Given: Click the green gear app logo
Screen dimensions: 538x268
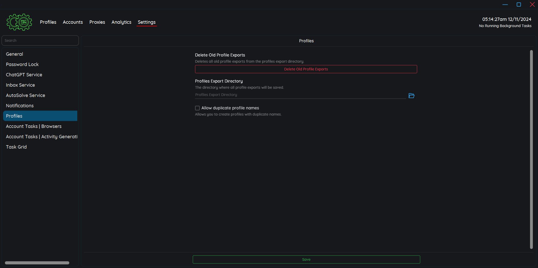Looking at the screenshot, I should tap(19, 22).
